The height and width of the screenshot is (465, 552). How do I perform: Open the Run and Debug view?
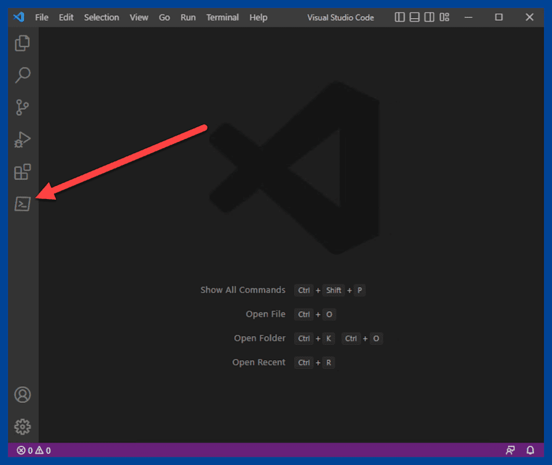22,139
